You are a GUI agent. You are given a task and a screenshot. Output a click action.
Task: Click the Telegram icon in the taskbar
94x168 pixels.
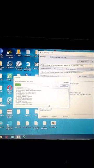tap(13, 137)
